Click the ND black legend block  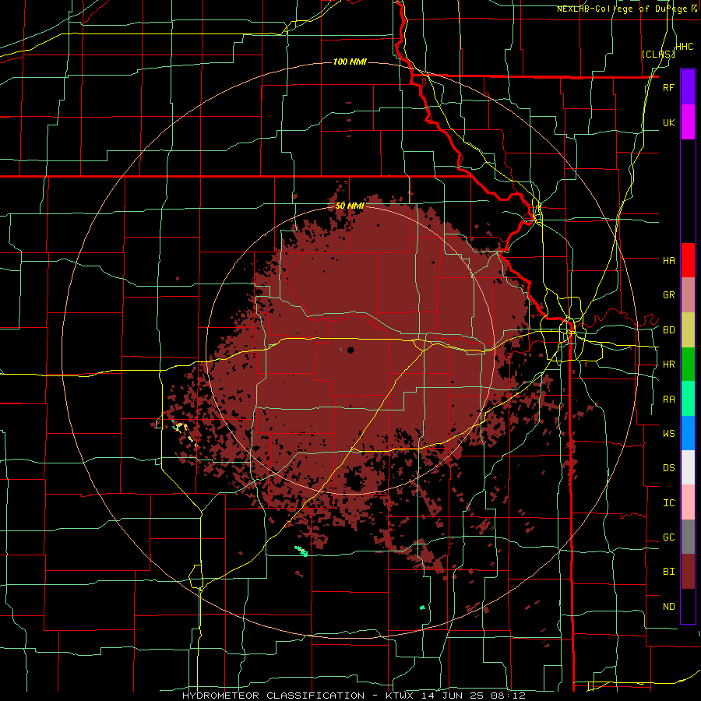tap(688, 606)
